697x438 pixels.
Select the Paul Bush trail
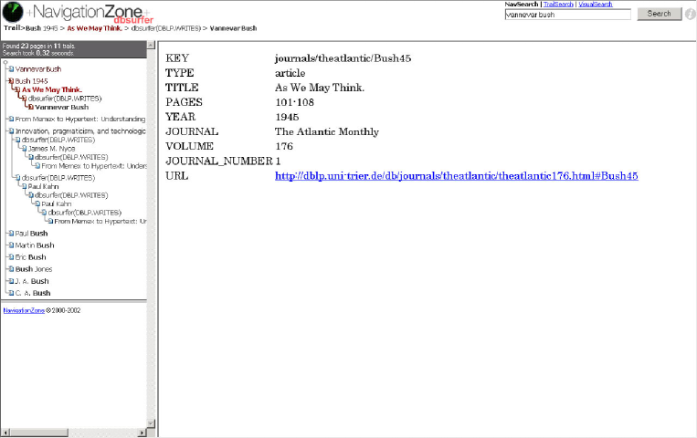[x=31, y=234]
